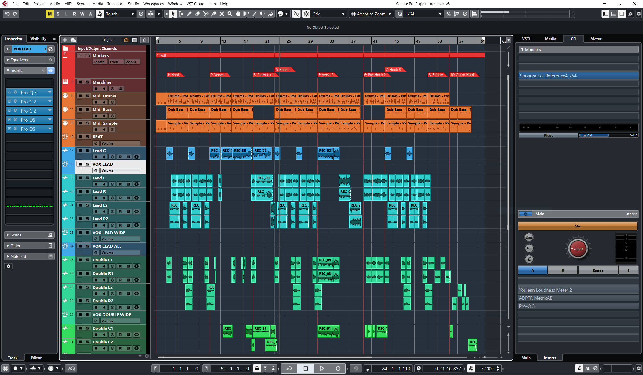
Task: Activate the metronome click icon
Action: pyautogui.click(x=579, y=368)
